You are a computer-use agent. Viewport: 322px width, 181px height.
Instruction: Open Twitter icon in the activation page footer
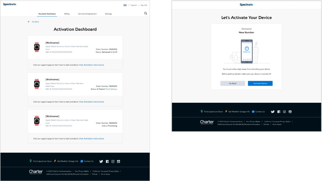(x=273, y=112)
